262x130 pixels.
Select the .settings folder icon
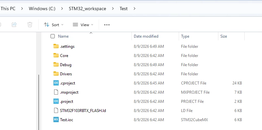(56, 46)
